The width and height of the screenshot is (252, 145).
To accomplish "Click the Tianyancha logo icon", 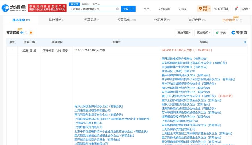I will tap(5, 8).
